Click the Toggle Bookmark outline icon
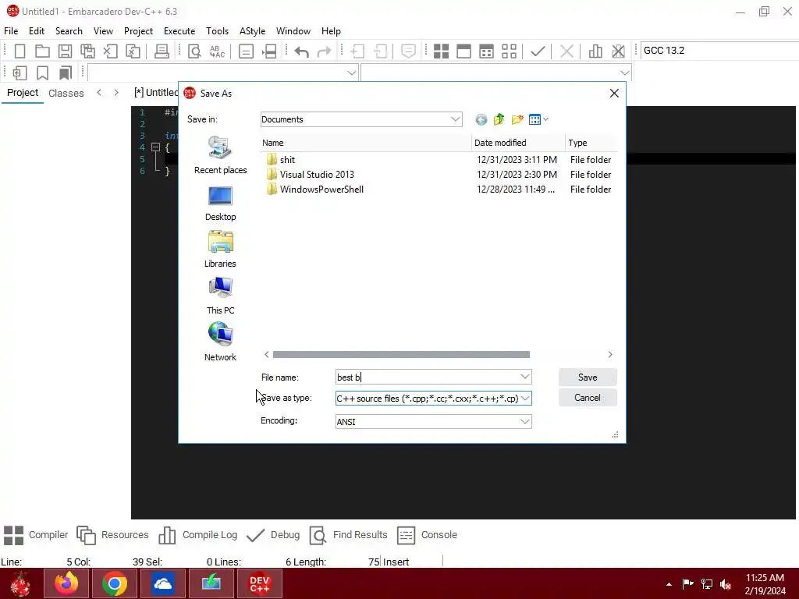Viewport: 799px width, 599px height. point(42,73)
